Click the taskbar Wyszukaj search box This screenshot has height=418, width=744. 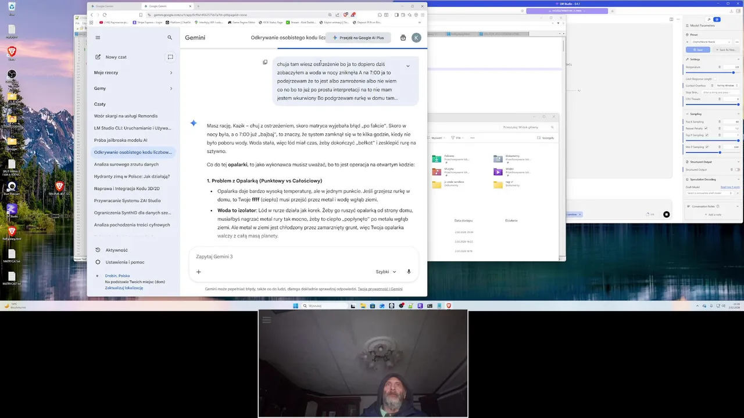[325, 306]
